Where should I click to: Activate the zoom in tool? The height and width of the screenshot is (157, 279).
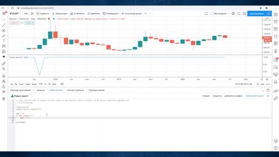pos(4,69)
